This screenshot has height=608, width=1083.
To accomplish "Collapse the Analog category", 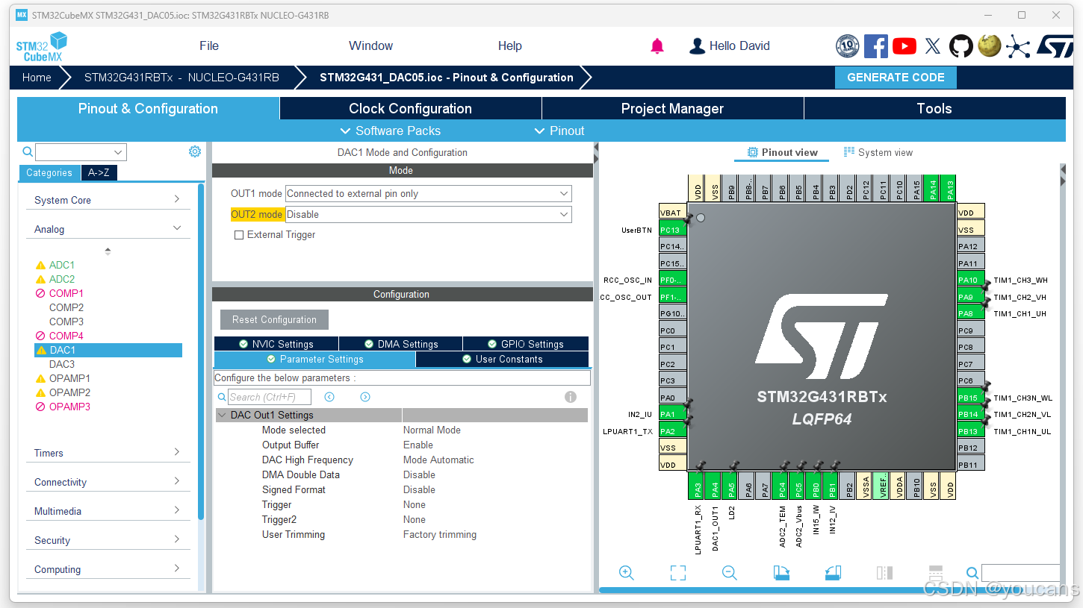I will click(x=108, y=229).
